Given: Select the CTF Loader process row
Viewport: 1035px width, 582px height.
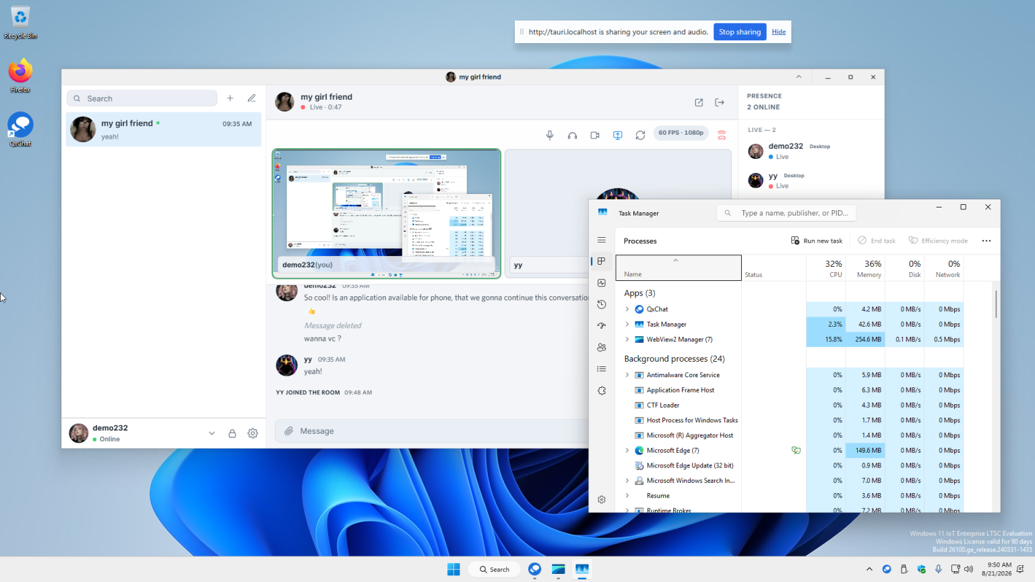Looking at the screenshot, I should tap(790, 406).
